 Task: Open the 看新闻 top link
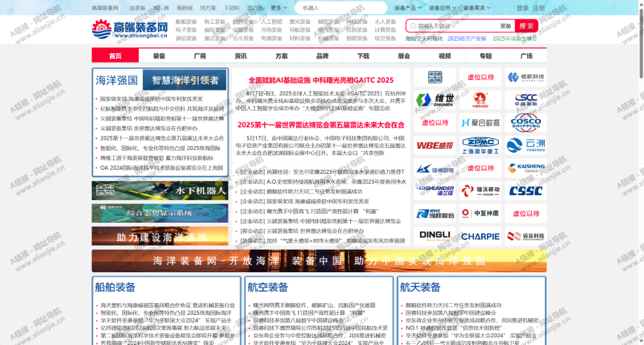point(184,8)
